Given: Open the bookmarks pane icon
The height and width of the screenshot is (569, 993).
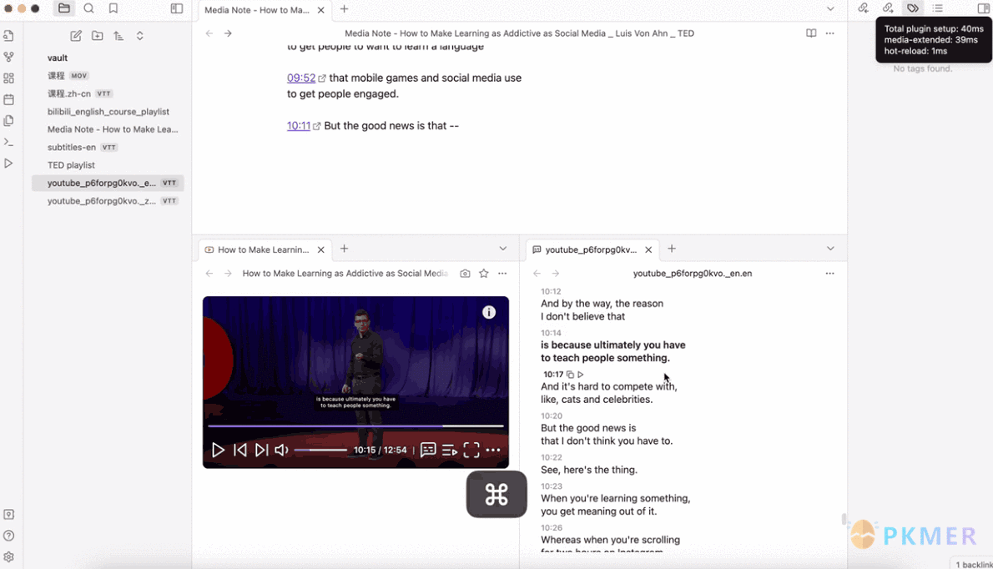Looking at the screenshot, I should [x=113, y=8].
